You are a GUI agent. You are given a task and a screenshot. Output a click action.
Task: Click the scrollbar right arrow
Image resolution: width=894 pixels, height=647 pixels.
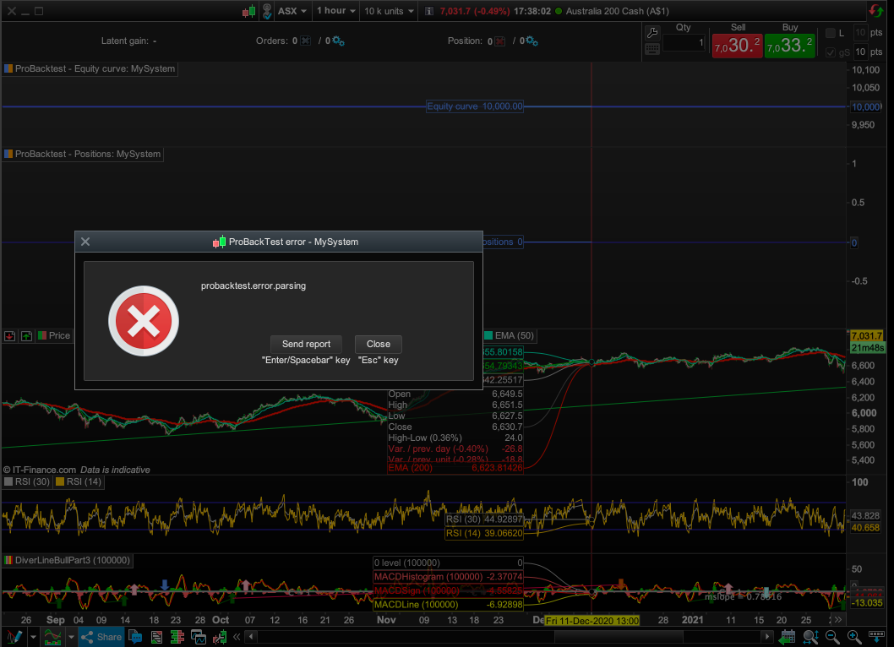click(x=767, y=637)
